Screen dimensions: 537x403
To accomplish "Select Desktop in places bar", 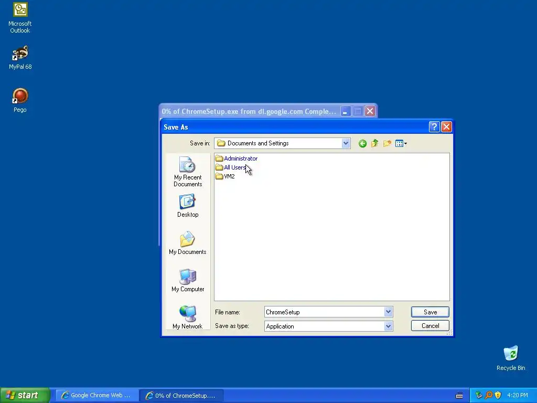I will coord(188,206).
